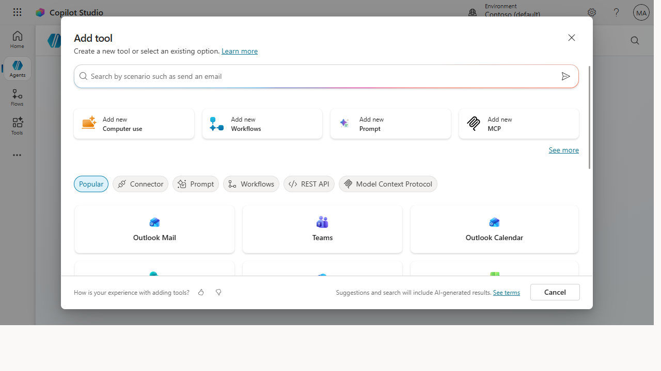The height and width of the screenshot is (371, 661).
Task: Click the Contoso (default) environment name
Action: [x=512, y=14]
